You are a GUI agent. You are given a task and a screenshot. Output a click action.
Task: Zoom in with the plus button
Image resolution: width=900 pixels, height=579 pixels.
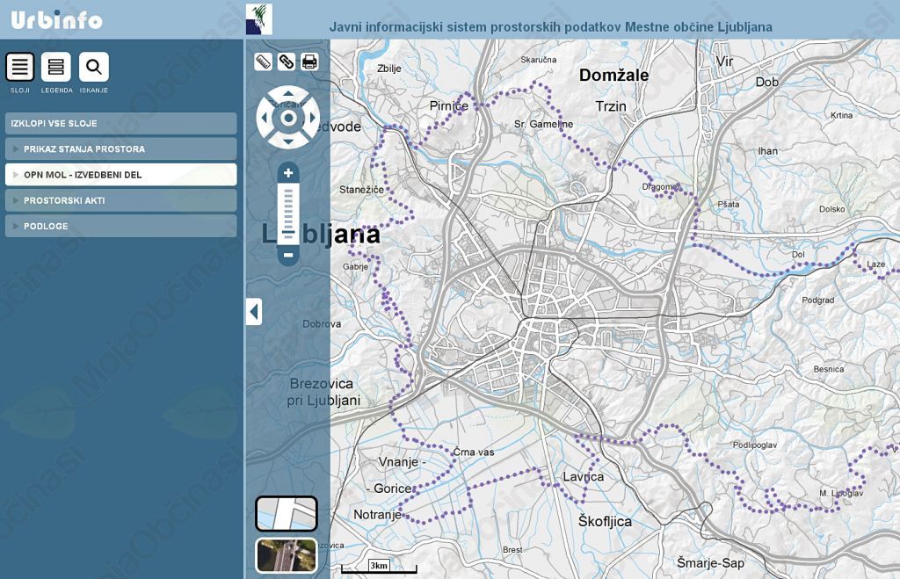(288, 173)
